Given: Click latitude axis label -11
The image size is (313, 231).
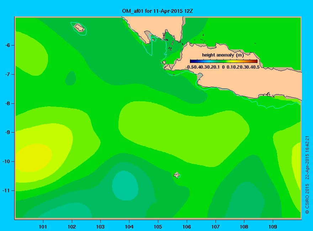Looking at the screenshot, I should 6,190.
